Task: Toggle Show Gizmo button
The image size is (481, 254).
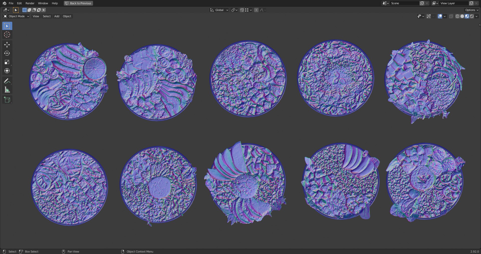Action: [x=429, y=16]
